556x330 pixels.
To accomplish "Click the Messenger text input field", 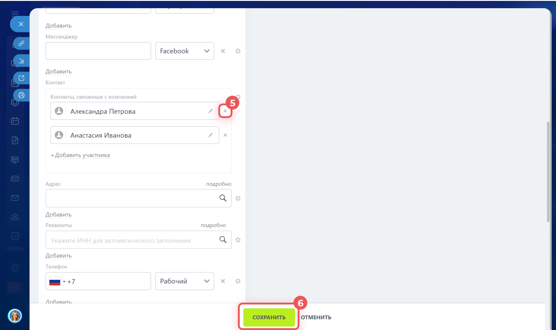I will tap(98, 51).
